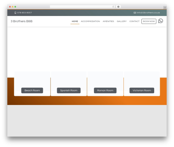Open the Home menu item
174x147 pixels.
(75, 21)
